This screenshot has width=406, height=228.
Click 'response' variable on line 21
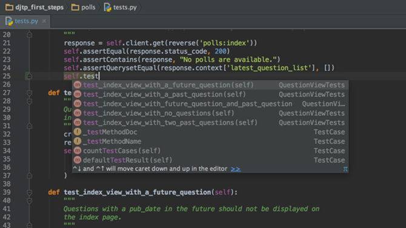pos(79,43)
